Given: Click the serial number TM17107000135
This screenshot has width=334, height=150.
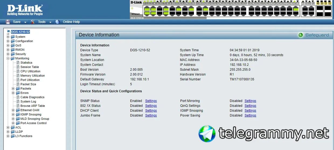Looking at the screenshot, I should 242,79.
